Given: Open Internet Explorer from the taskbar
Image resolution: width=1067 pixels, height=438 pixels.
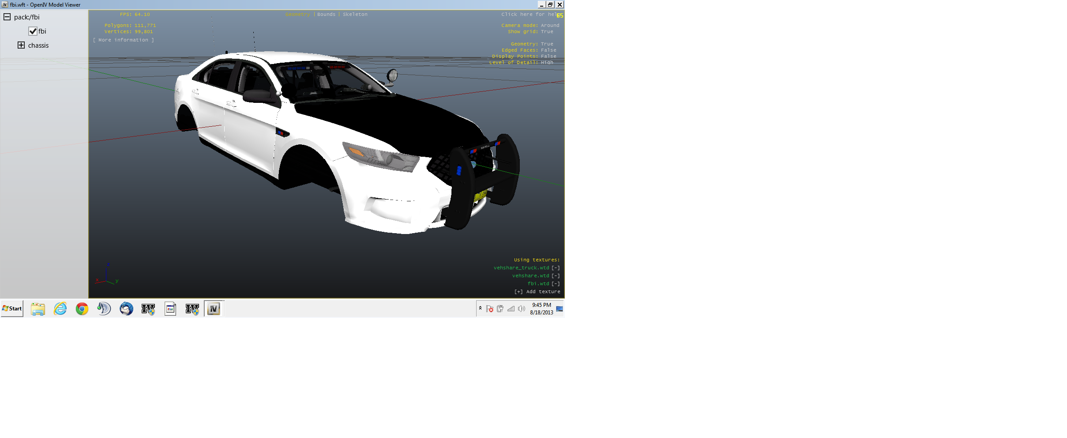Looking at the screenshot, I should point(60,309).
